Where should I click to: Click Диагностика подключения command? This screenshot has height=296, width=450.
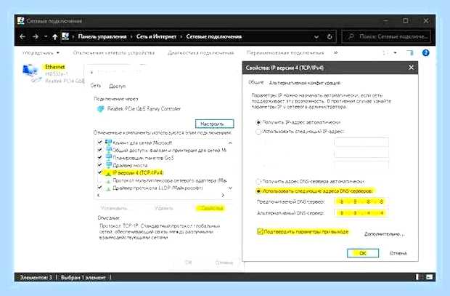(x=200, y=53)
